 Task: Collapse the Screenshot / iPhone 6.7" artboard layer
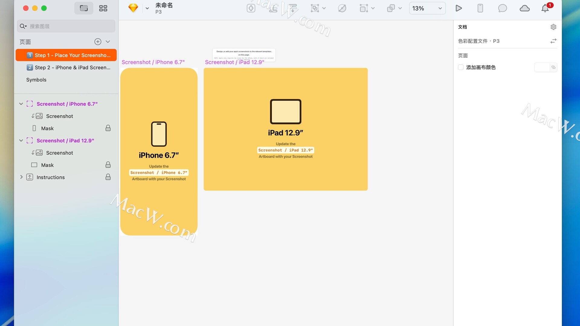pyautogui.click(x=21, y=104)
